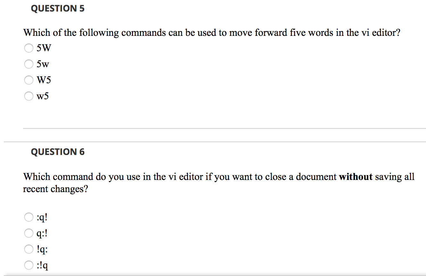Select the q:! answer option
The image size is (426, 276).
click(29, 233)
